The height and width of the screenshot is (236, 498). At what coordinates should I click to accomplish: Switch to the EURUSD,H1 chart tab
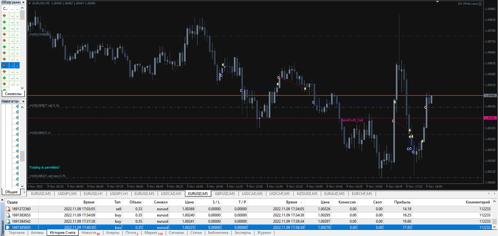[x=93, y=194]
